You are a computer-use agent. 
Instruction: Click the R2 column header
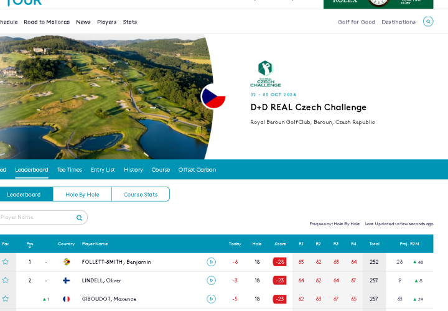[x=319, y=244]
